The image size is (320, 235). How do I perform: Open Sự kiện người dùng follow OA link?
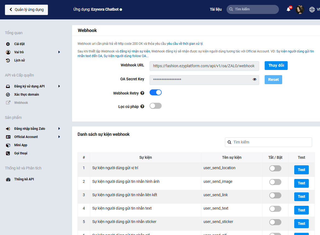coord(126,56)
